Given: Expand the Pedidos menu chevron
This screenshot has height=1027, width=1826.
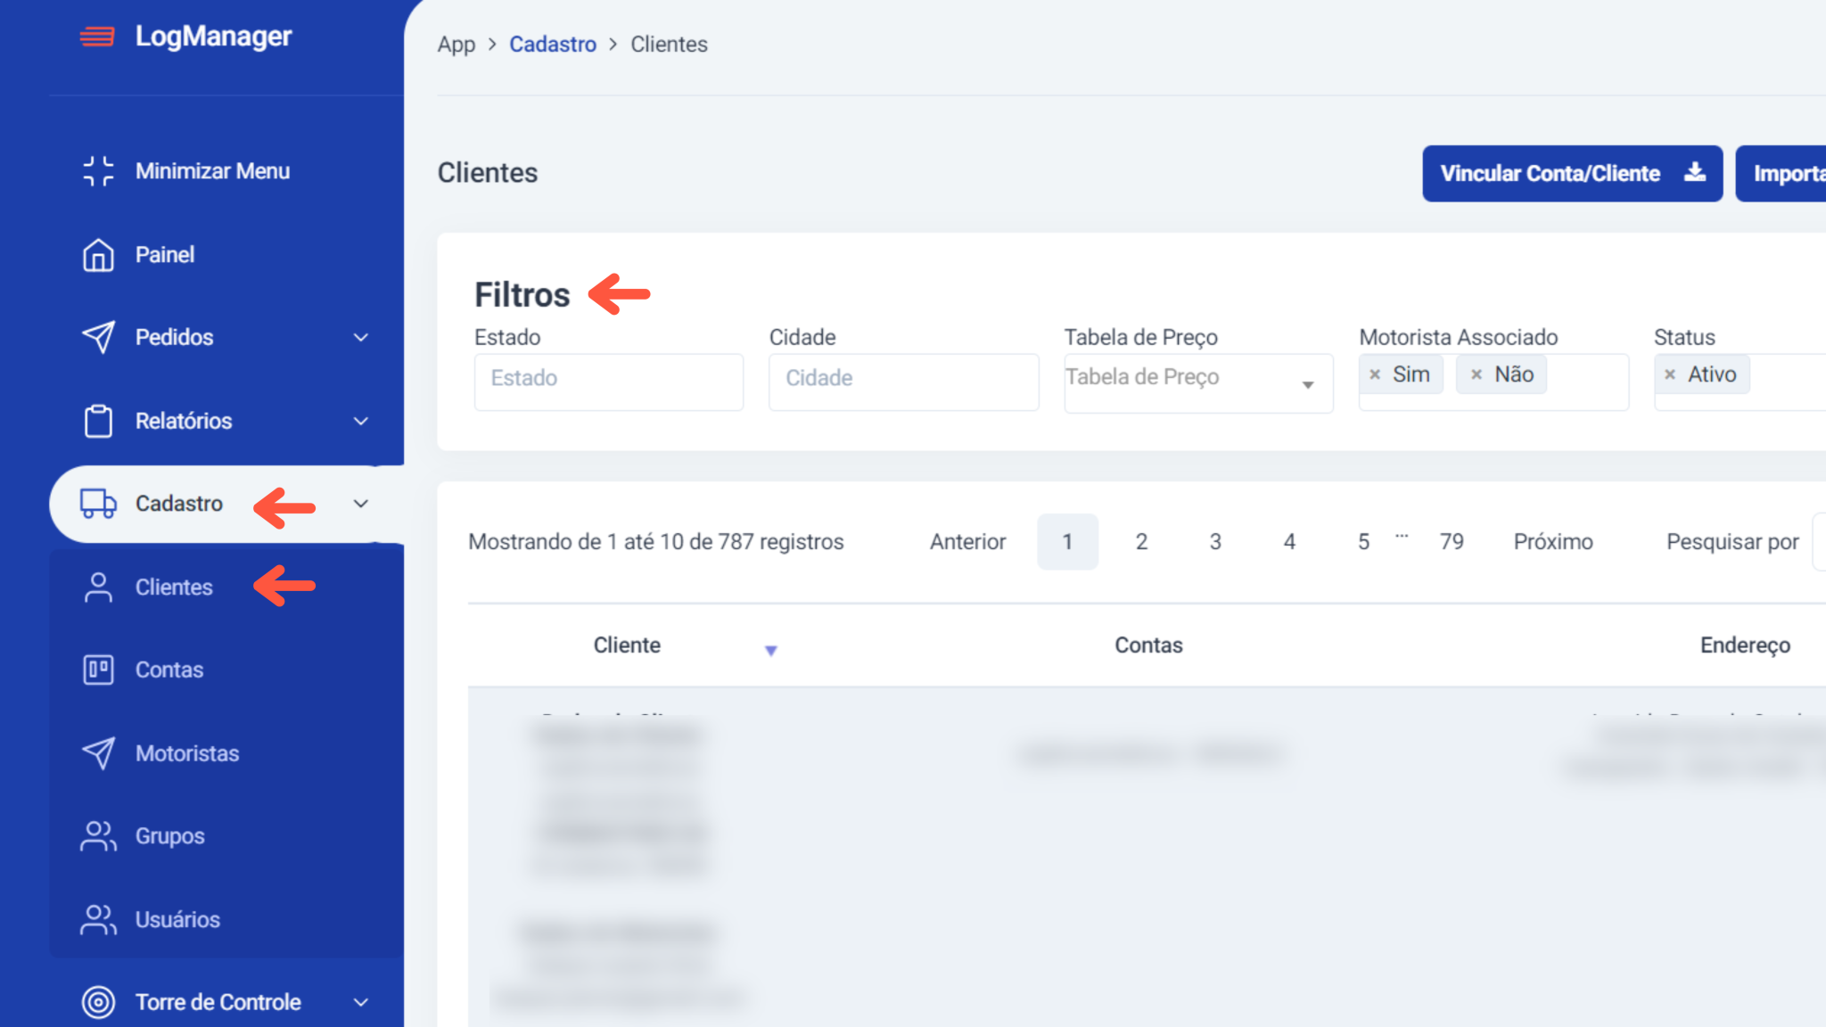Looking at the screenshot, I should [361, 337].
